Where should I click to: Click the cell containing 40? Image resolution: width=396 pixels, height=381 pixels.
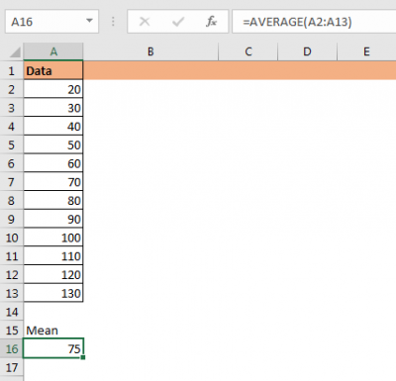point(53,127)
